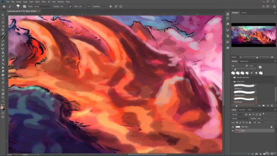Collapse the Brush Pack folder
Screen dimensions: 277x156
pos(232,81)
